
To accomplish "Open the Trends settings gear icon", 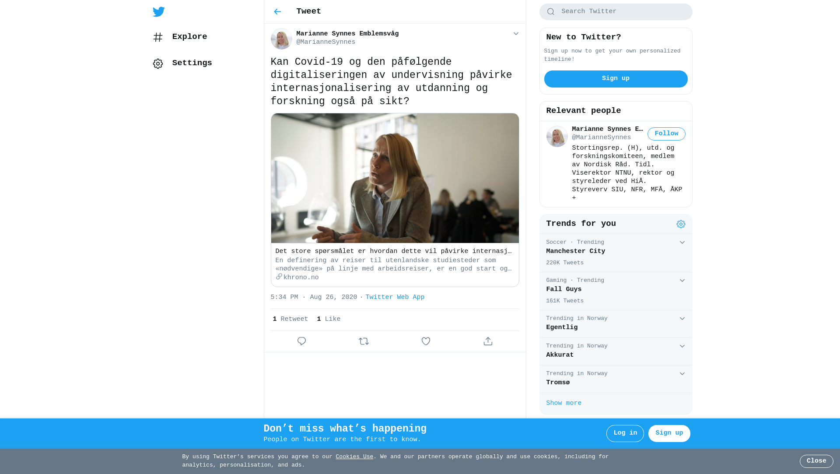I will 681,224.
